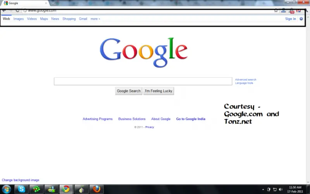Viewport: 310px width, 194px height.
Task: Close the Google tab
Action: tap(46, 3)
